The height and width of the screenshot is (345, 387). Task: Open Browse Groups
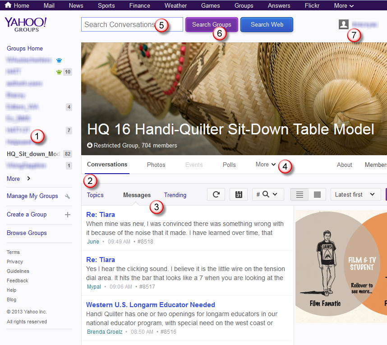(x=27, y=233)
